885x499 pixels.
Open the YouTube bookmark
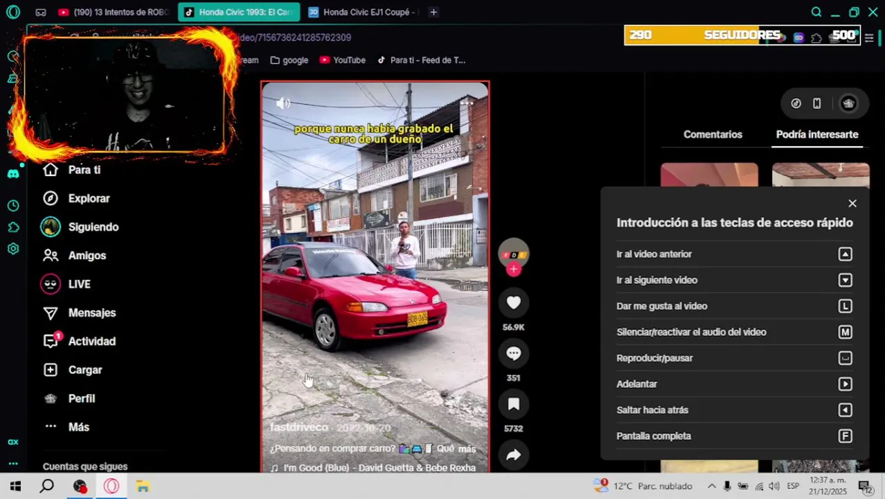pos(343,60)
